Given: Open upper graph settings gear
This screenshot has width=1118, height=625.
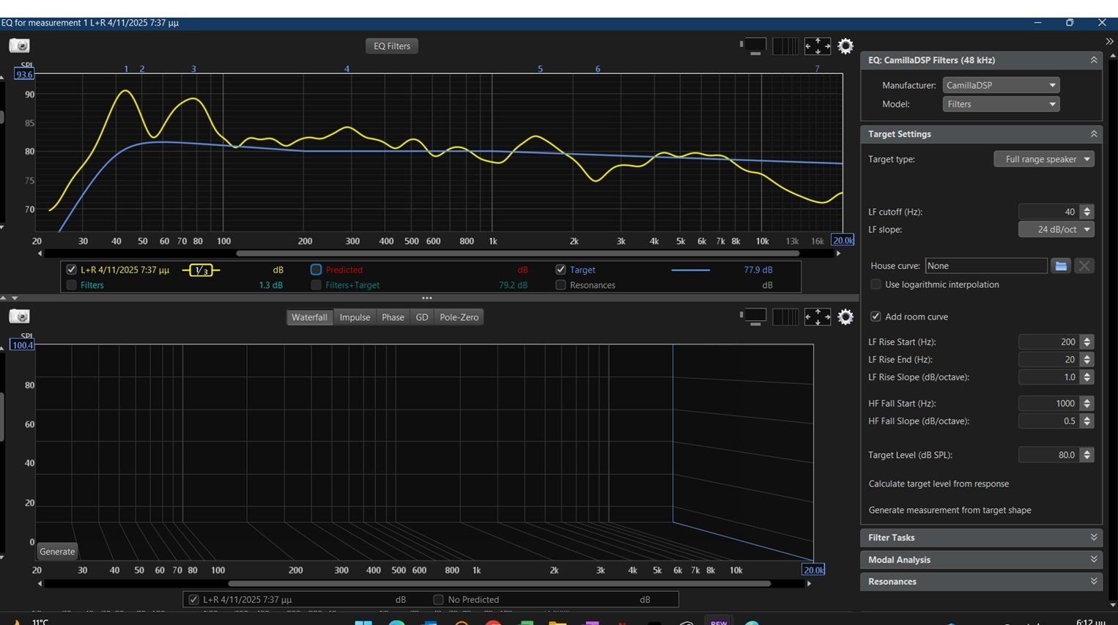Looking at the screenshot, I should pos(845,46).
